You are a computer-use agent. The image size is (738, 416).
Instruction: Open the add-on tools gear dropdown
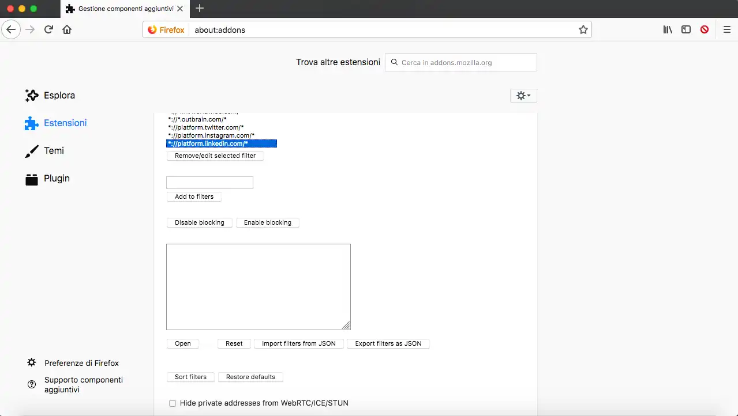(523, 96)
